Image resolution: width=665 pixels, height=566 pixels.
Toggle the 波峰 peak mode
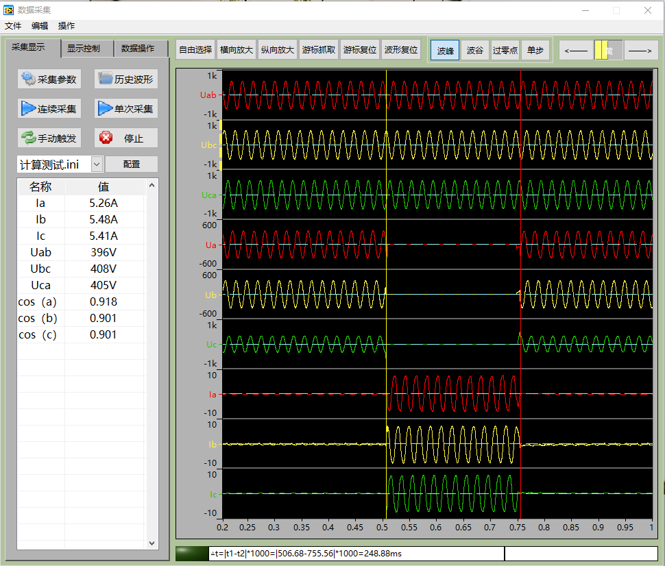coord(445,50)
